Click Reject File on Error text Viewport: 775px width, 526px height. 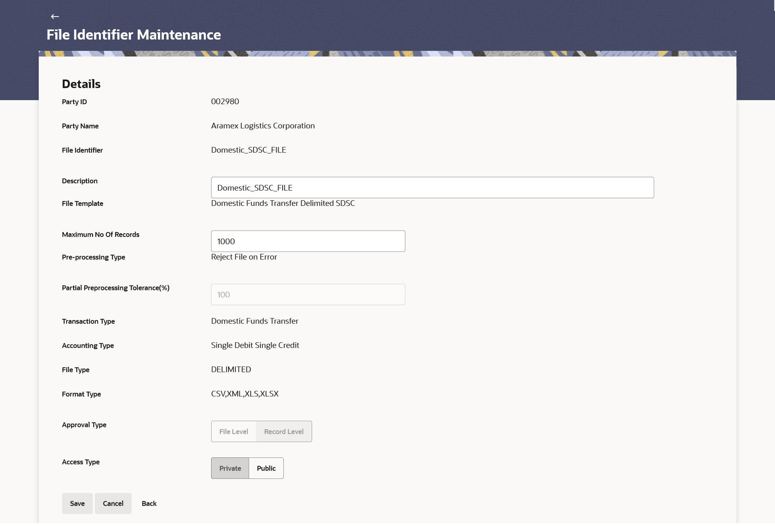coord(244,257)
